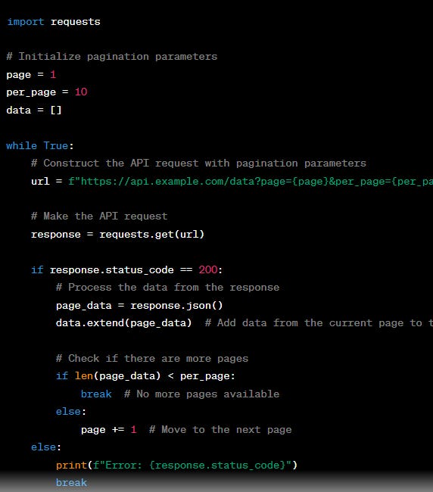The image size is (433, 492).
Task: Click '# No more pages available' comment
Action: [x=201, y=394]
